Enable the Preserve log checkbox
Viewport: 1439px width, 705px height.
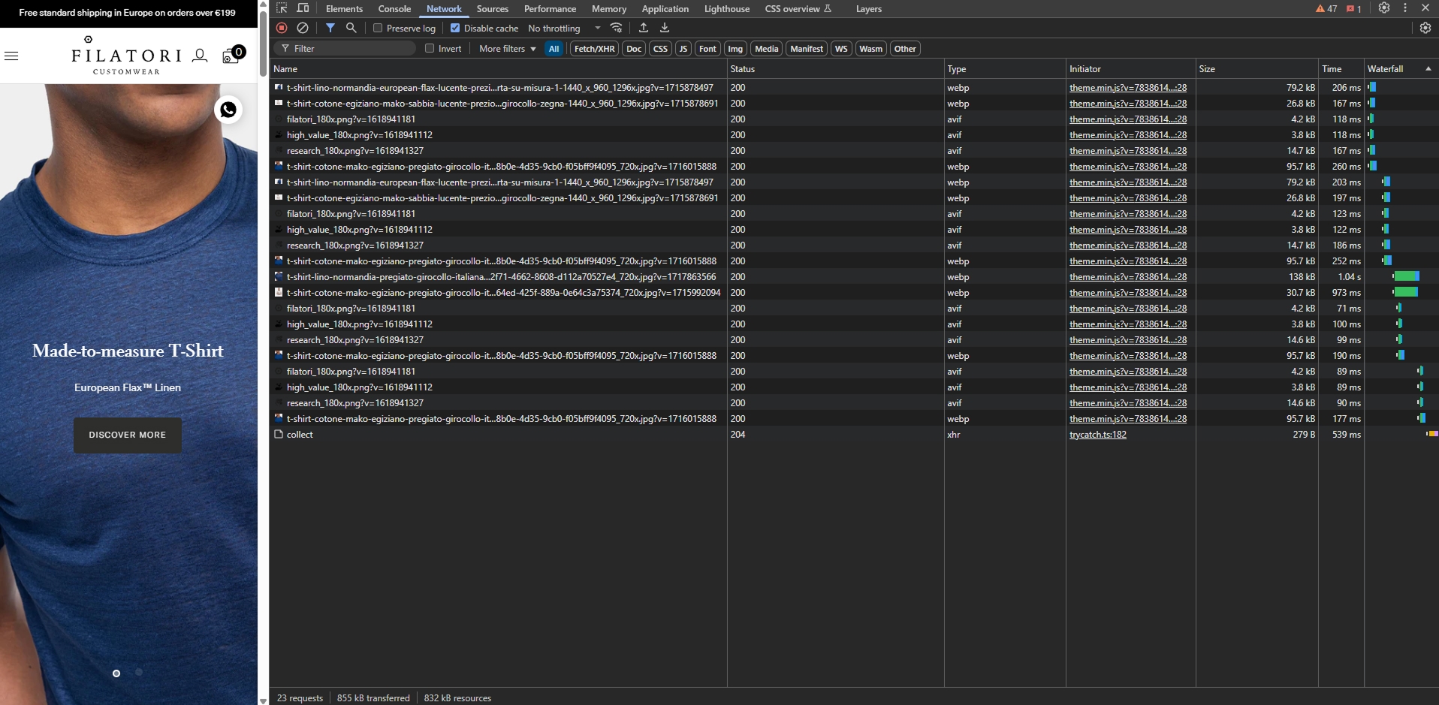click(x=378, y=28)
